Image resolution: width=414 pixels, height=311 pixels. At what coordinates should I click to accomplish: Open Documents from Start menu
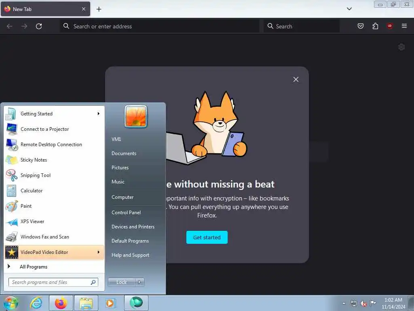coord(124,153)
